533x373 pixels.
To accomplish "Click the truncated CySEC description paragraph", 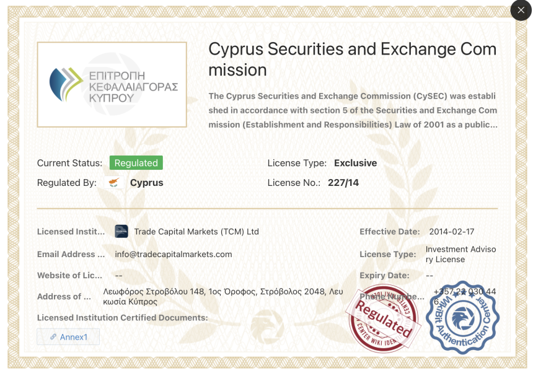I will (352, 110).
